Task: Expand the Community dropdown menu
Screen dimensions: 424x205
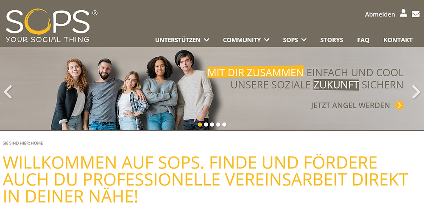Action: pos(246,40)
